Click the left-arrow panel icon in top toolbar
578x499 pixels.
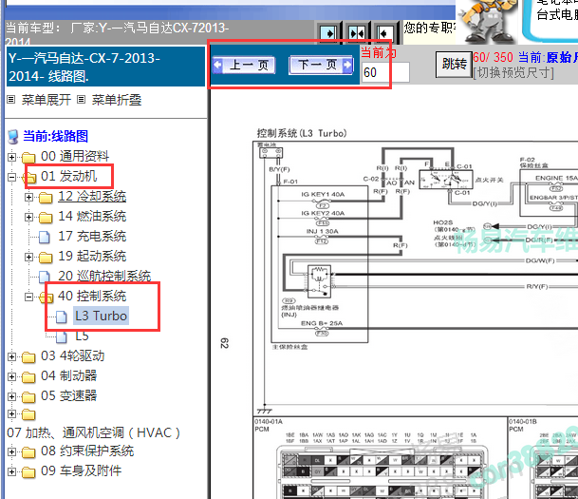[384, 33]
